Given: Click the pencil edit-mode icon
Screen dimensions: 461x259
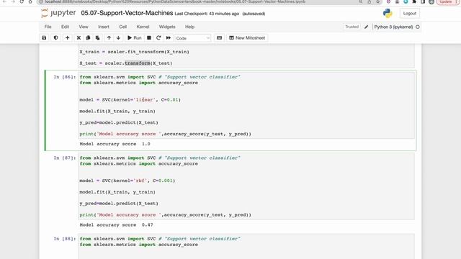Looking at the screenshot, I should [x=366, y=27].
